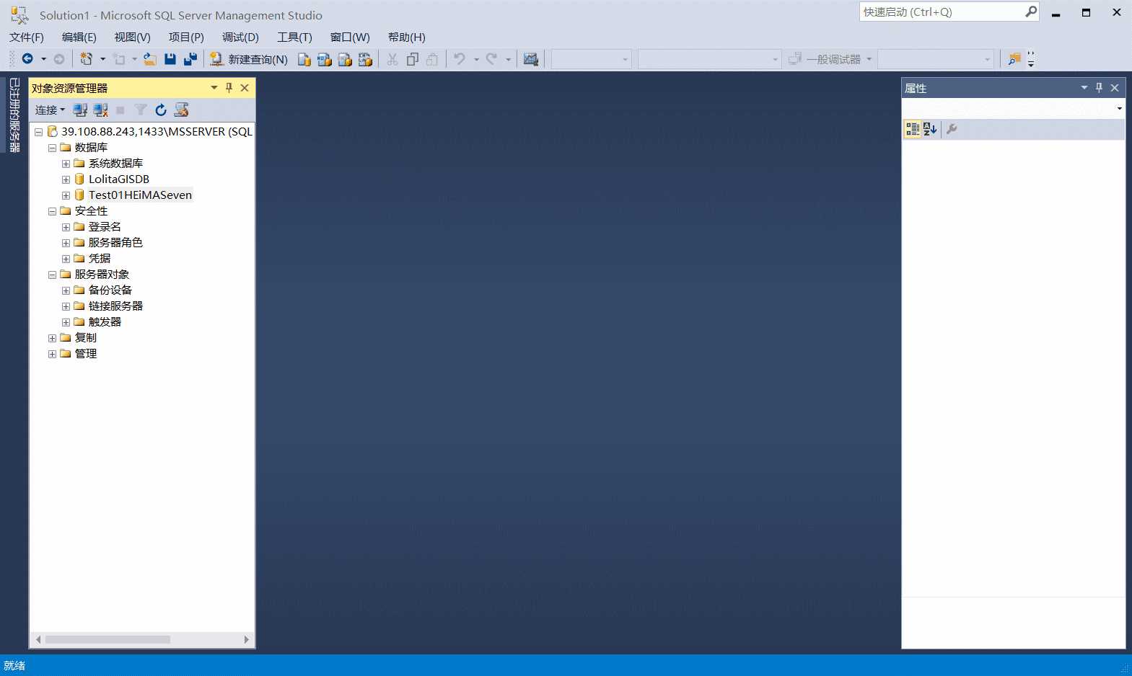
Task: Collapse the 服务器对象 folder node
Action: pyautogui.click(x=52, y=275)
